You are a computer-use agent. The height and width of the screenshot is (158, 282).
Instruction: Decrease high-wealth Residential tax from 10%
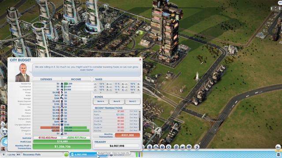(126, 84)
